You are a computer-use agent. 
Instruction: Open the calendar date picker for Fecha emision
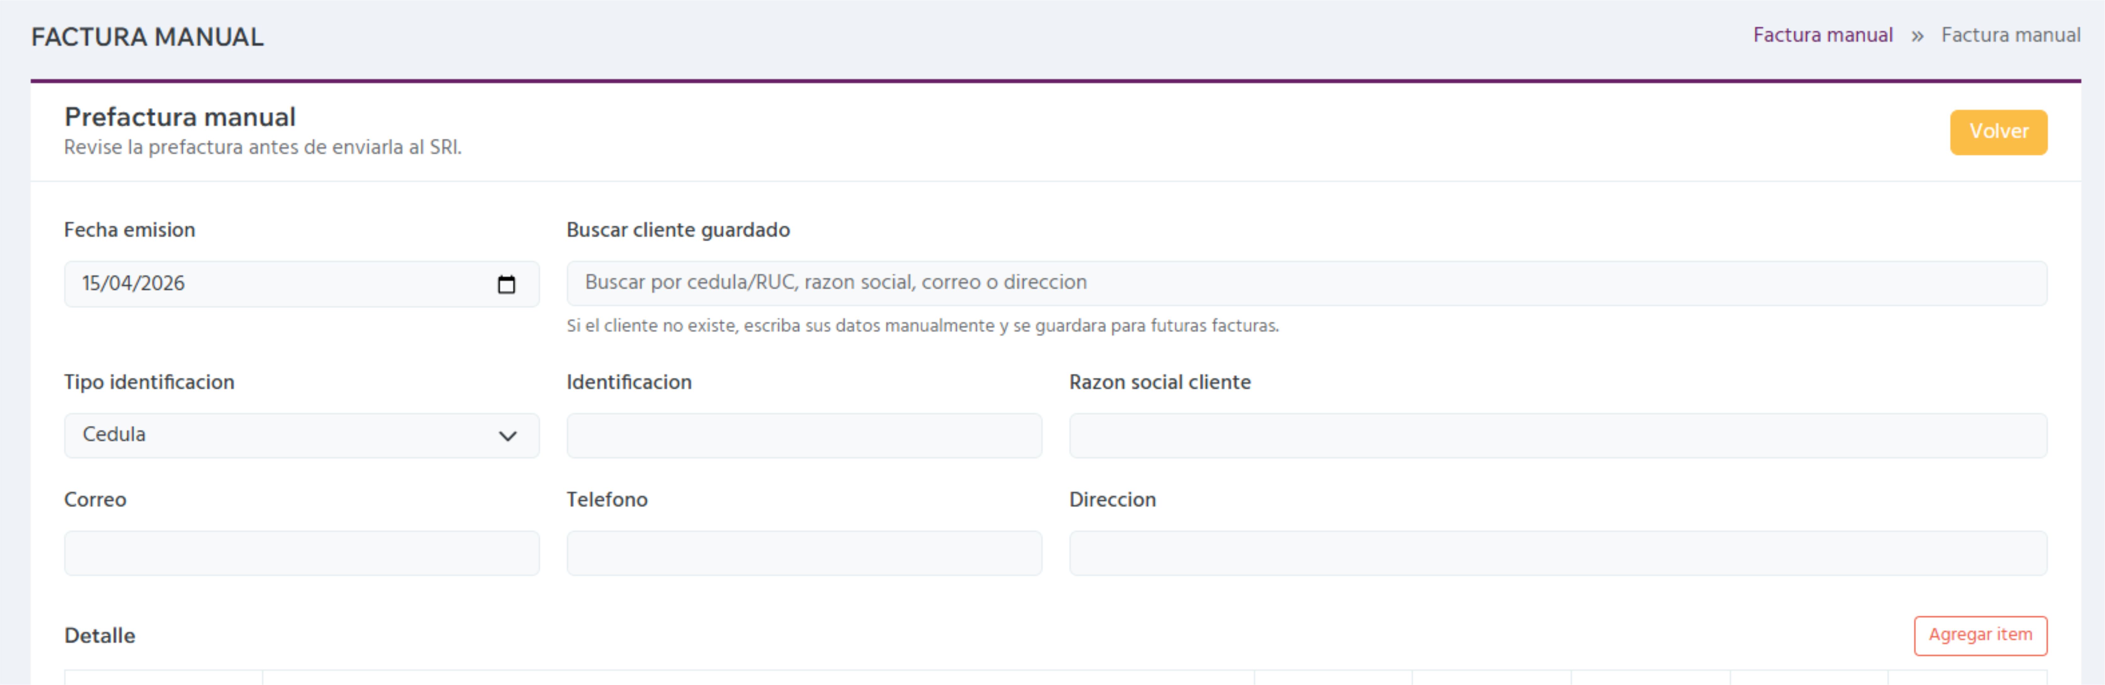click(x=508, y=284)
